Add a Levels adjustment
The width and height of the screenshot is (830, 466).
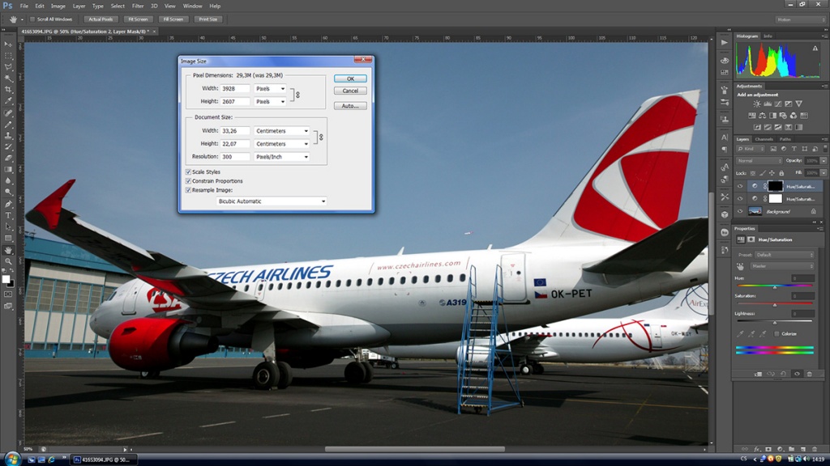point(768,104)
